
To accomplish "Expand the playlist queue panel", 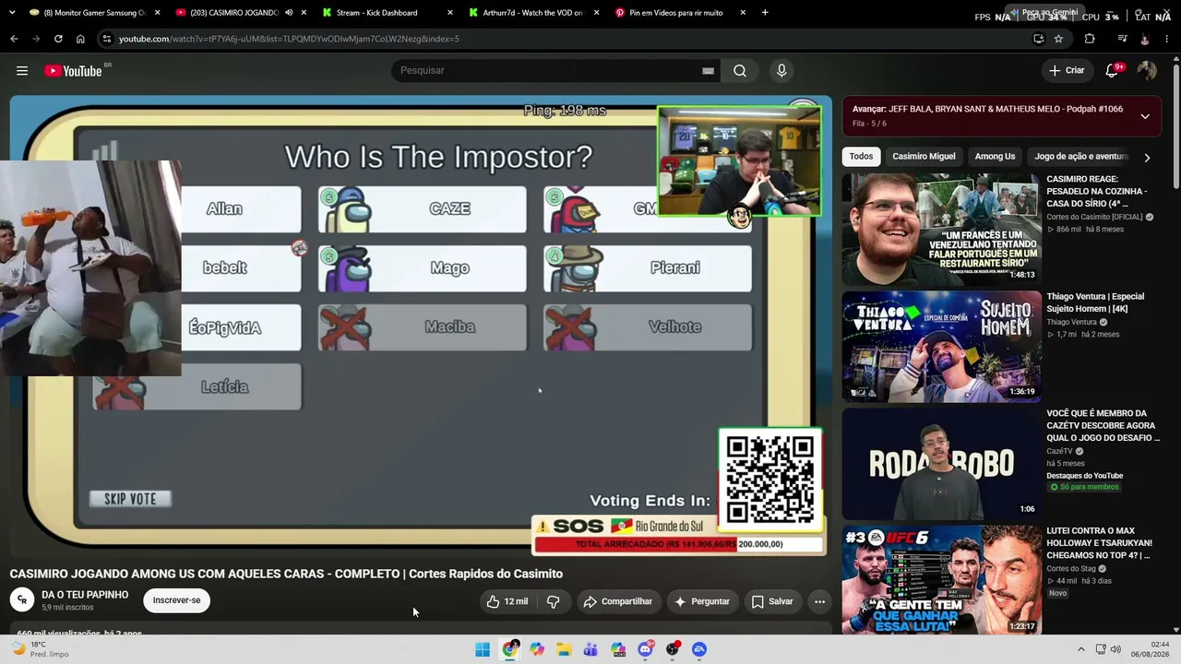I will pos(1145,116).
